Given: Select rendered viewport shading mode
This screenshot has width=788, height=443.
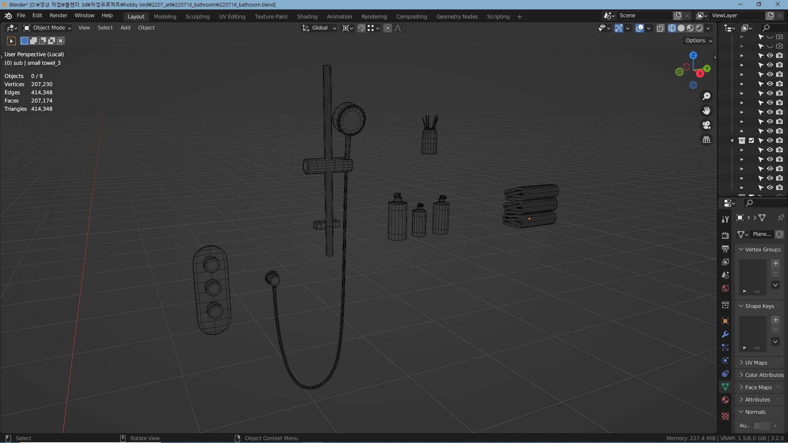Looking at the screenshot, I should 699,28.
